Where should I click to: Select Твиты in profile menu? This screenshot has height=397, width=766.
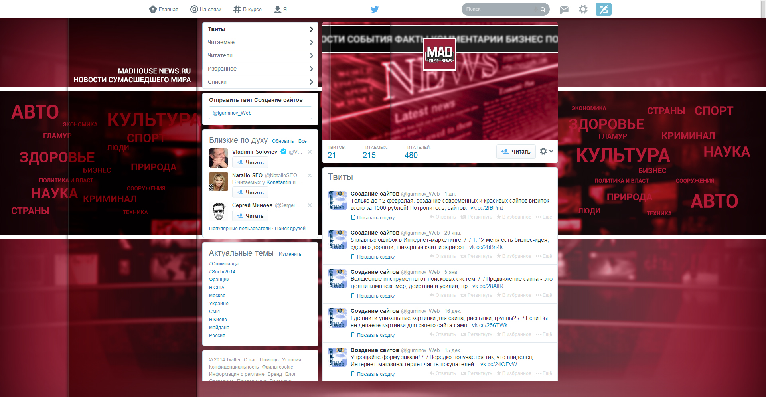click(x=260, y=29)
